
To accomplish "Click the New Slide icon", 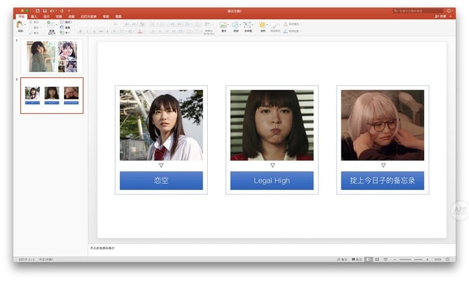I will click(50, 25).
